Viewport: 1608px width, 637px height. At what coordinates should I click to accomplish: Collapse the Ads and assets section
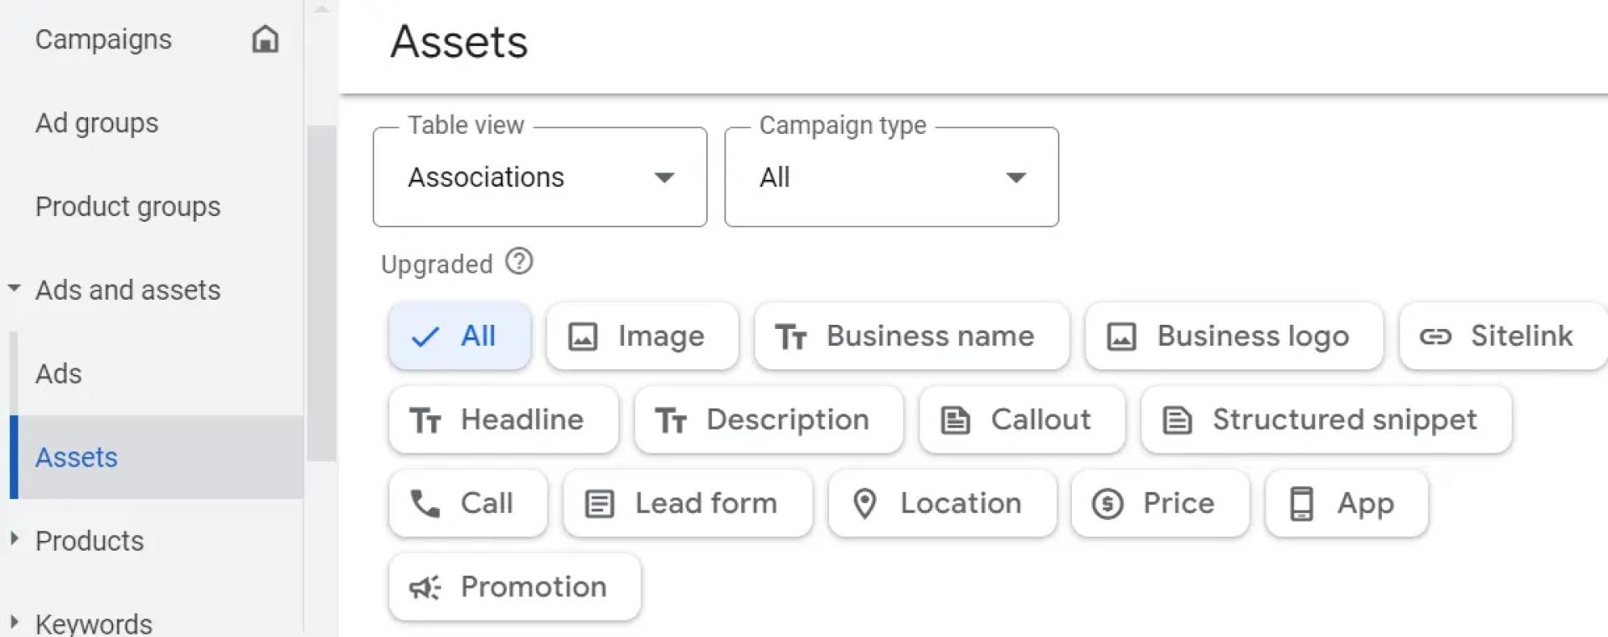click(x=14, y=289)
